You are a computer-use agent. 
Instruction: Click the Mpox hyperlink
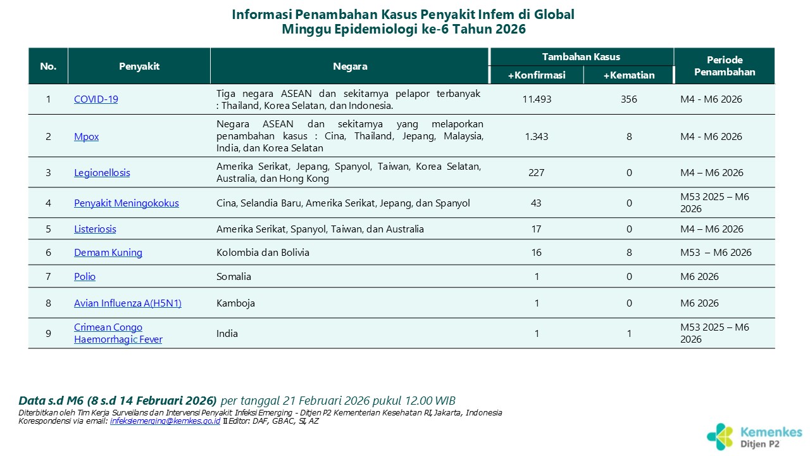pos(86,136)
